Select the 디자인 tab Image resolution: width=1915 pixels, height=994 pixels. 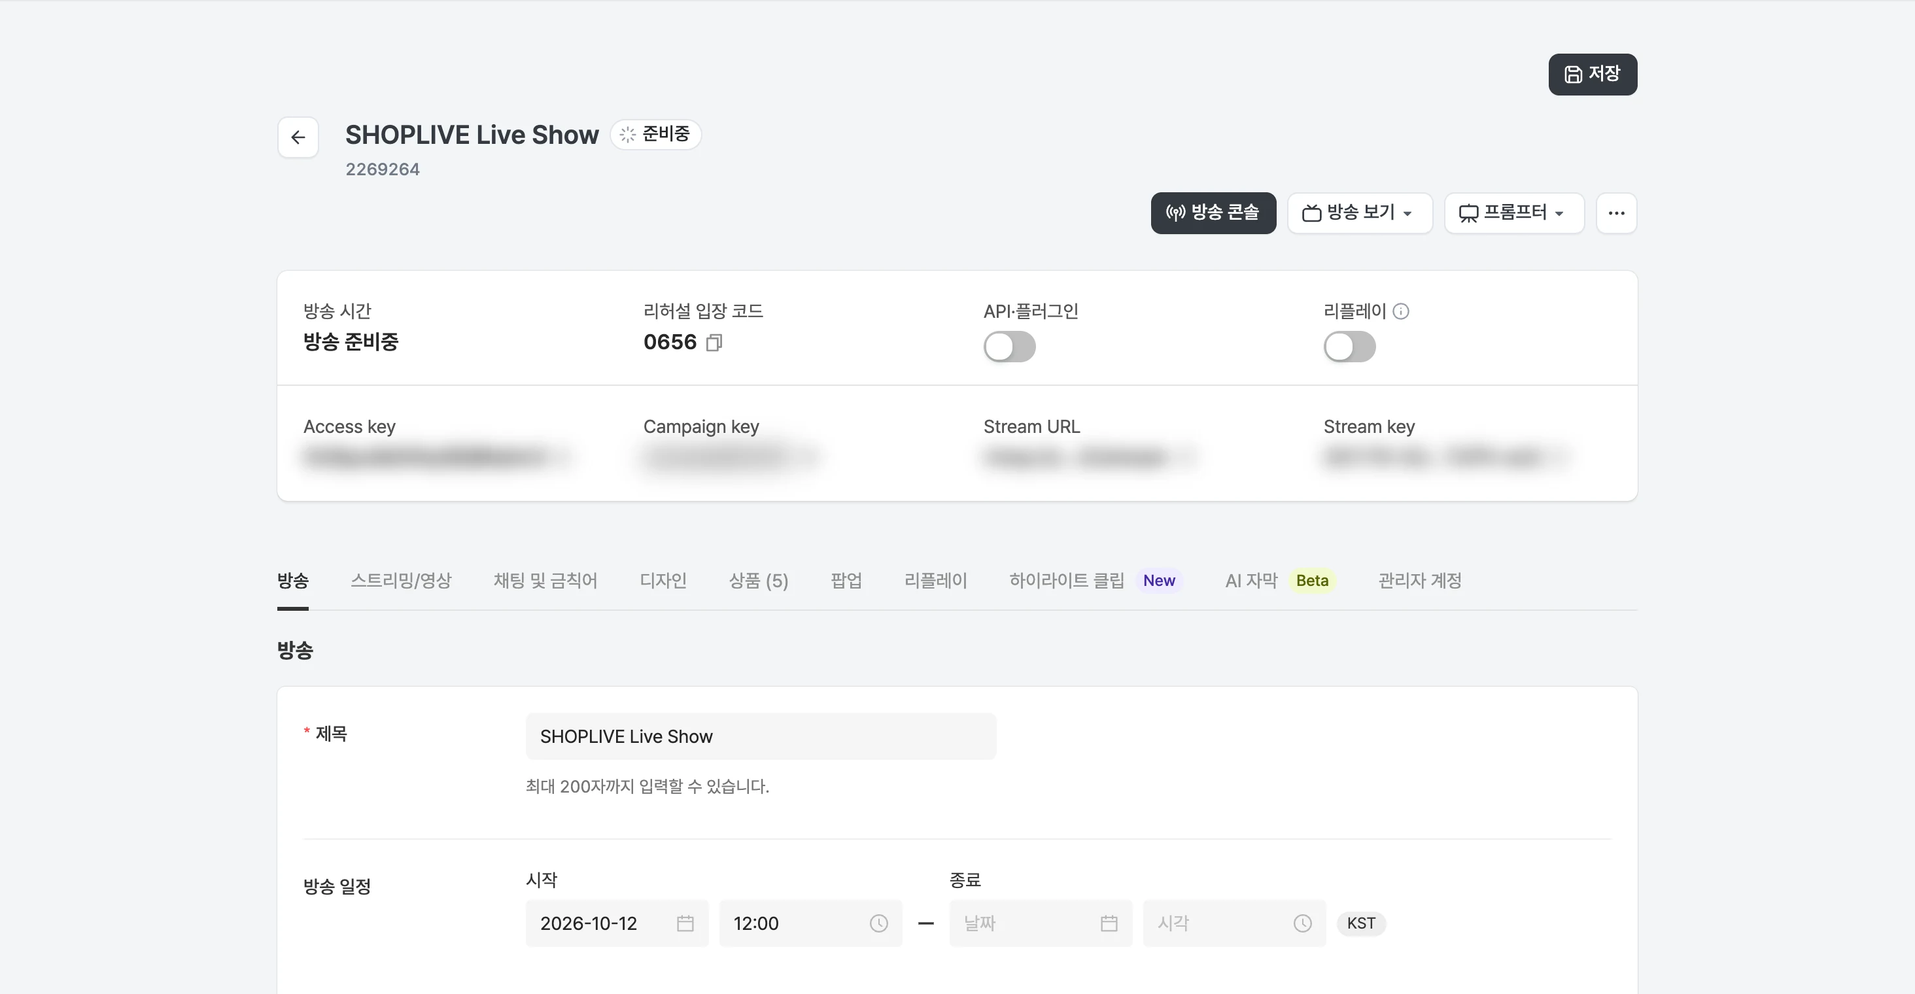[x=663, y=580]
